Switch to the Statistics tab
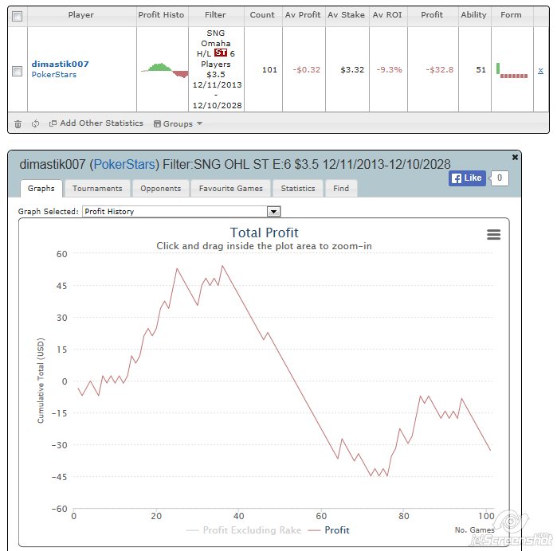This screenshot has width=557, height=551. coord(298,189)
